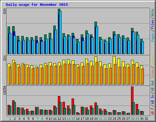Select green day label 7
This screenshot has width=156, height=122.
pyautogui.click(x=37, y=119)
